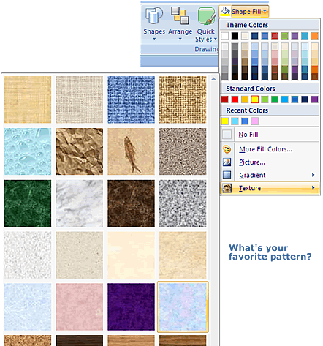This screenshot has height=346, width=323.
Task: Select light cyan recent color swatch
Action: [235, 121]
